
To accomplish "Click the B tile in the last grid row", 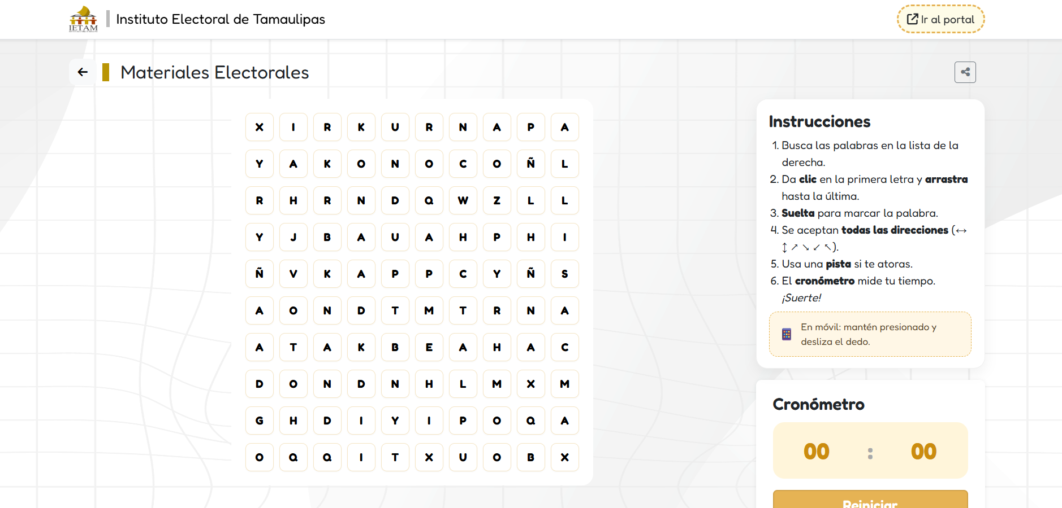I will coord(531,457).
